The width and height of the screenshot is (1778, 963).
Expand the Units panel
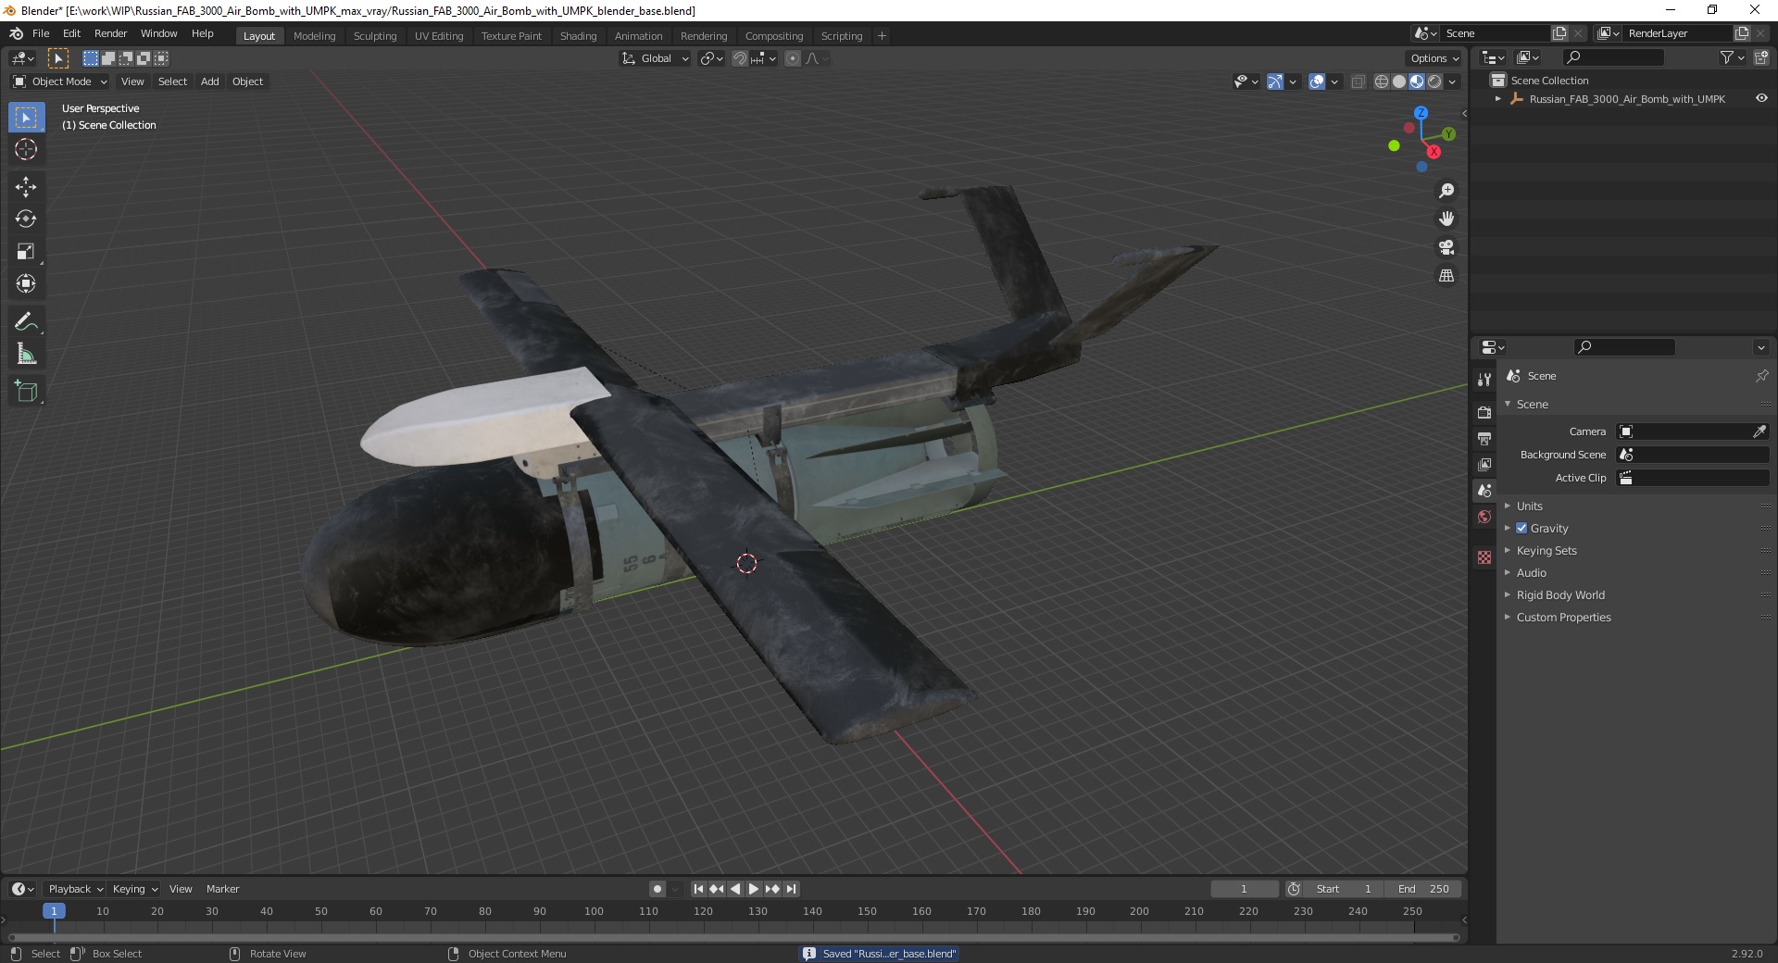click(1530, 506)
